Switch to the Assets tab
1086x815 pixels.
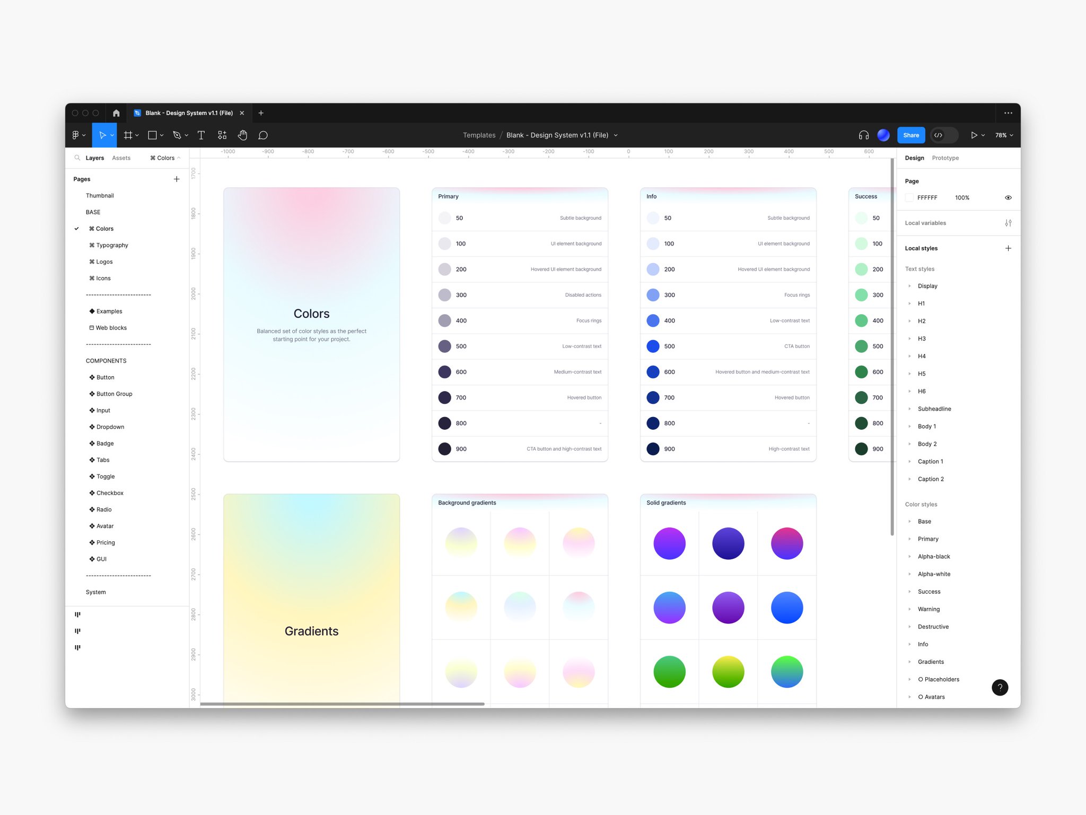click(x=121, y=158)
